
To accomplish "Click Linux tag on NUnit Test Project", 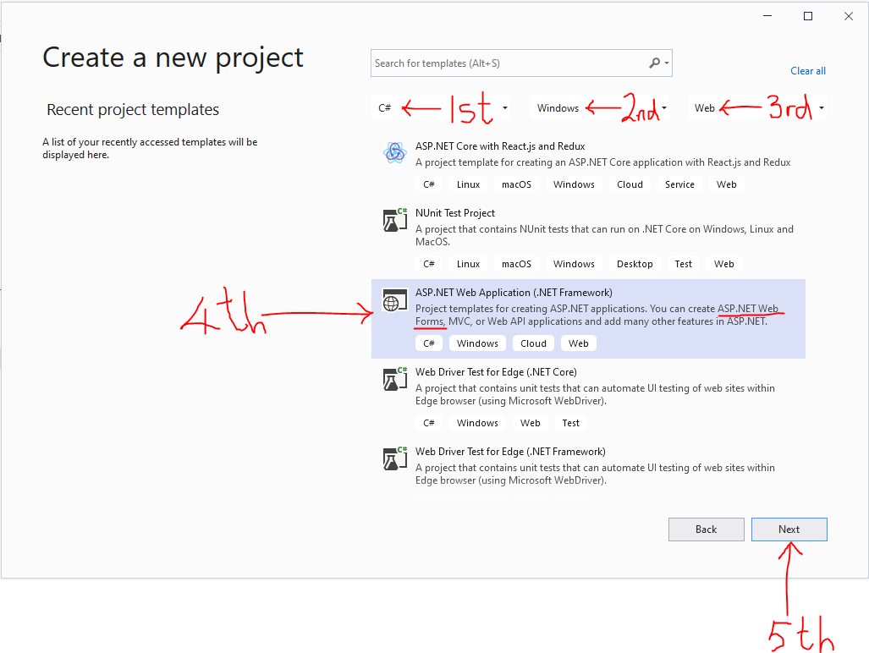I will [468, 264].
